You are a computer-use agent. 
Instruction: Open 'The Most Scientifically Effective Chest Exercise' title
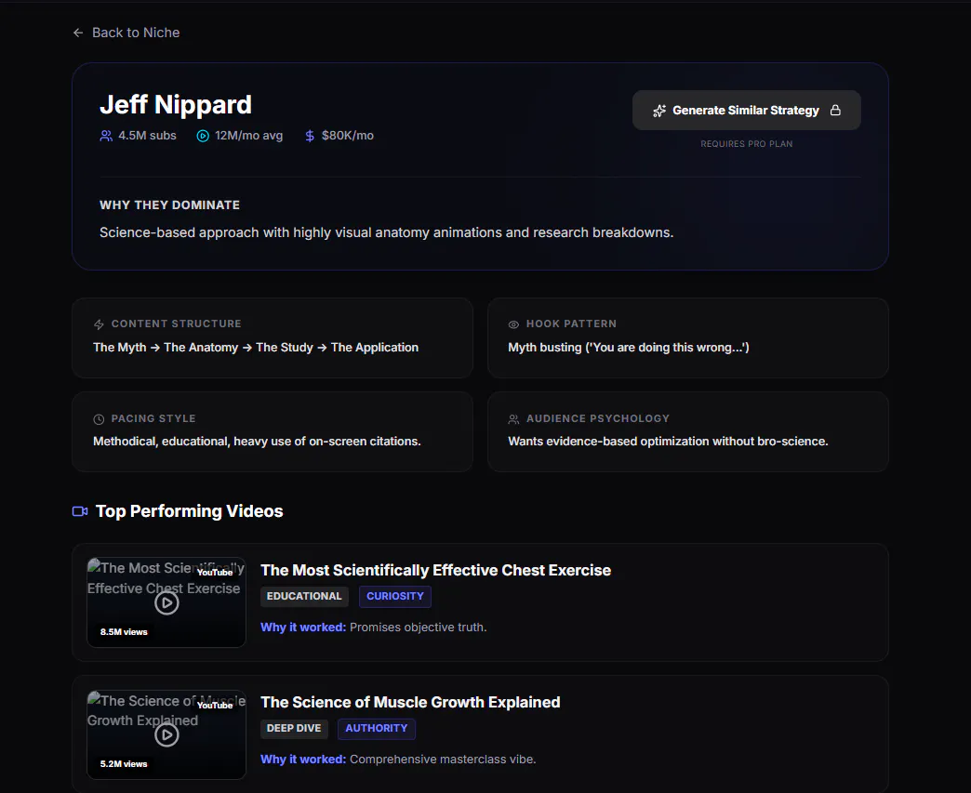436,570
